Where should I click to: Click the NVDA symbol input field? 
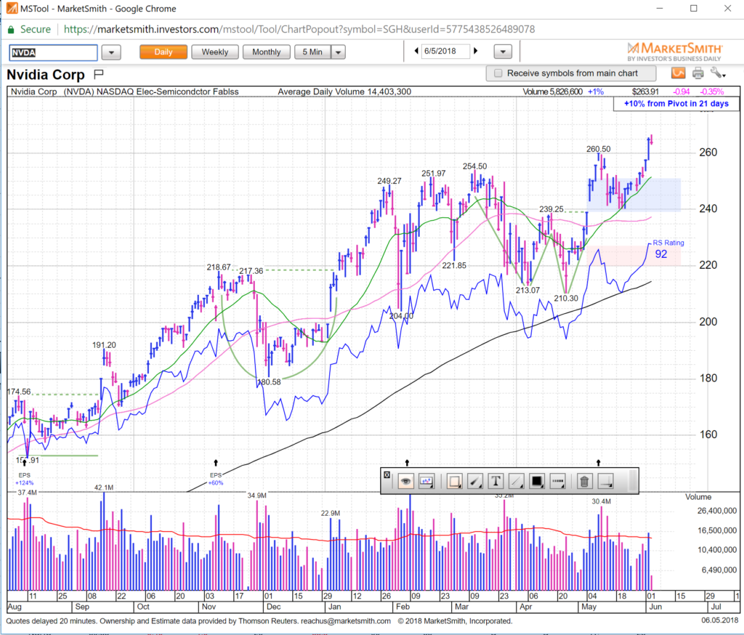click(x=53, y=52)
